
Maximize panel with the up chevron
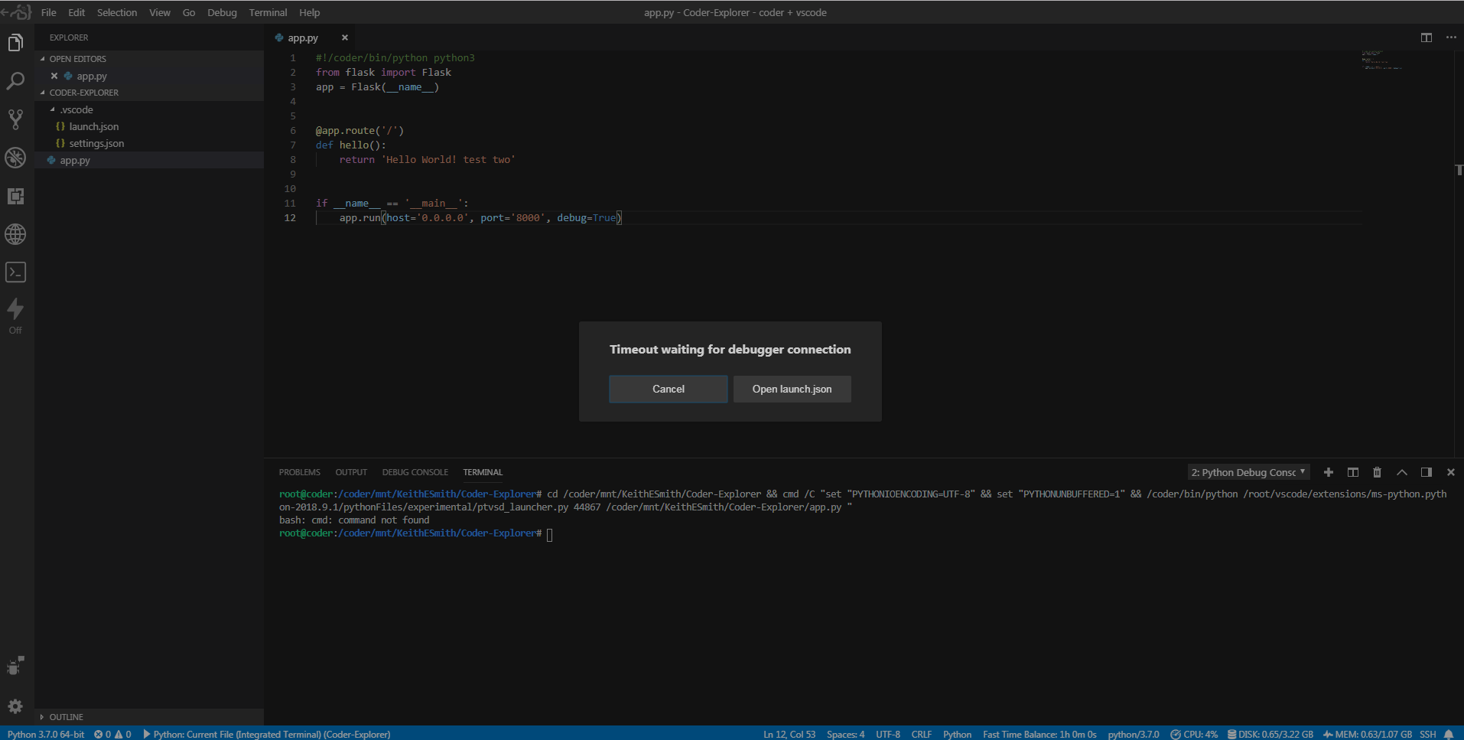click(1402, 472)
